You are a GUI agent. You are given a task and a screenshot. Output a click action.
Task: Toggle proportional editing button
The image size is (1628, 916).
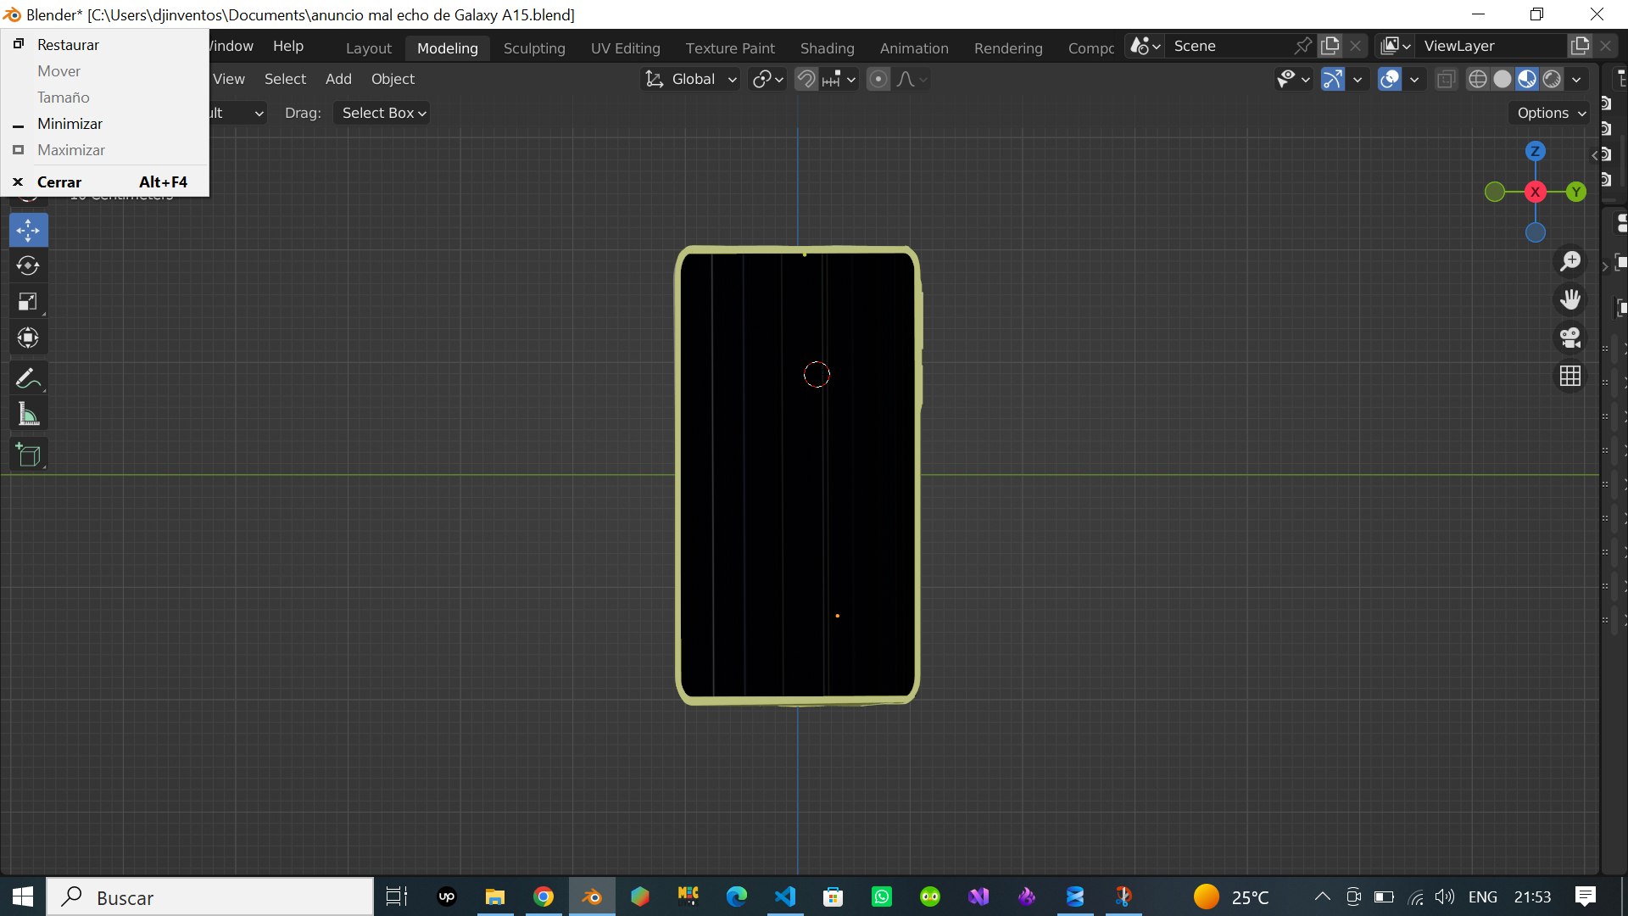point(878,79)
